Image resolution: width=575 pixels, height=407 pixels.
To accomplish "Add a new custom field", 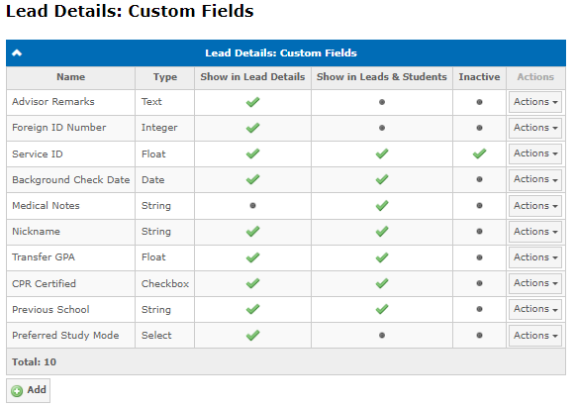I will click(29, 390).
